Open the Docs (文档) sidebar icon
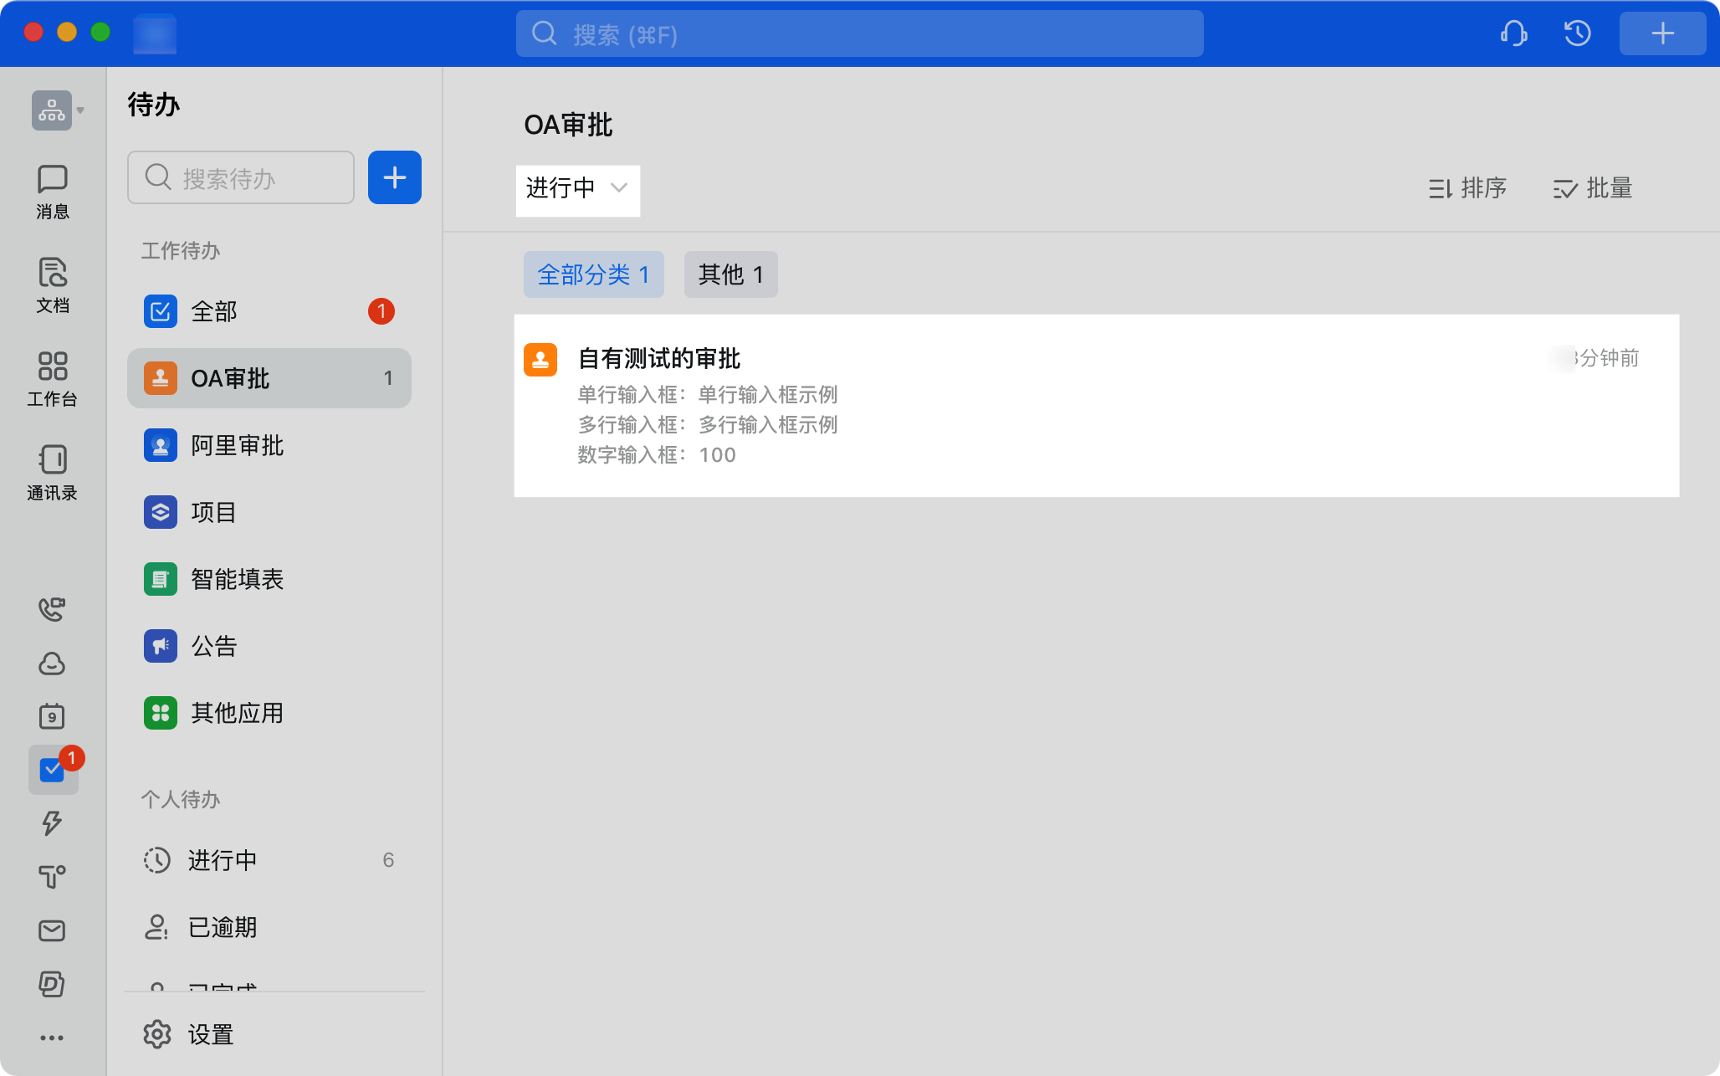1720x1076 pixels. (52, 285)
